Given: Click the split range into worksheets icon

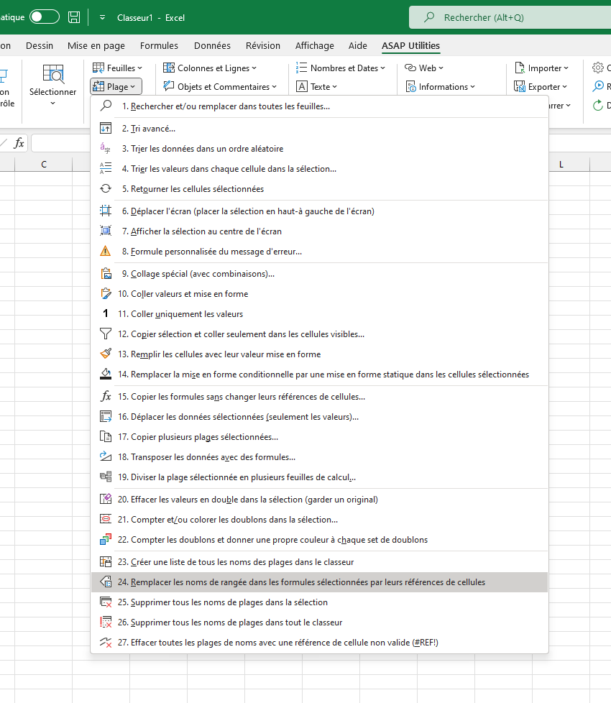Looking at the screenshot, I should tap(106, 477).
